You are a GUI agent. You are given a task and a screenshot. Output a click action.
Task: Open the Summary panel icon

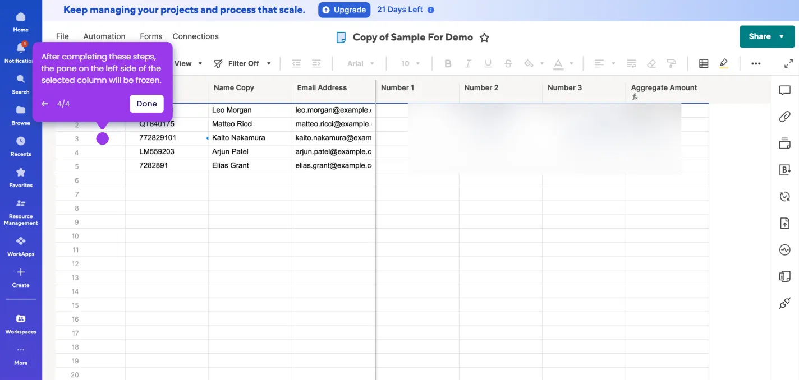tap(785, 276)
